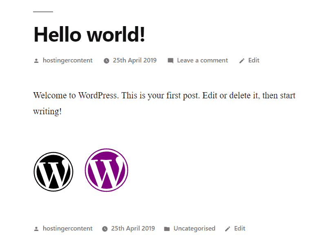Viewport: 326px width, 244px height.
Task: Open the Uncategorised category link
Action: pyautogui.click(x=194, y=228)
